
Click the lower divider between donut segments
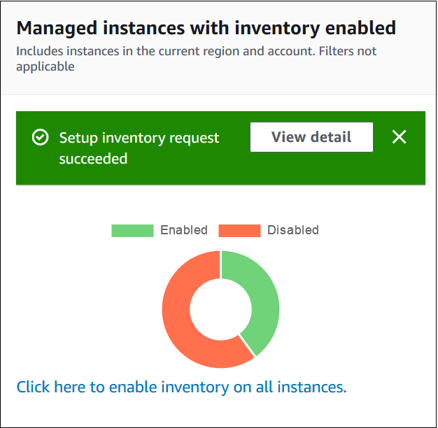[246, 350]
